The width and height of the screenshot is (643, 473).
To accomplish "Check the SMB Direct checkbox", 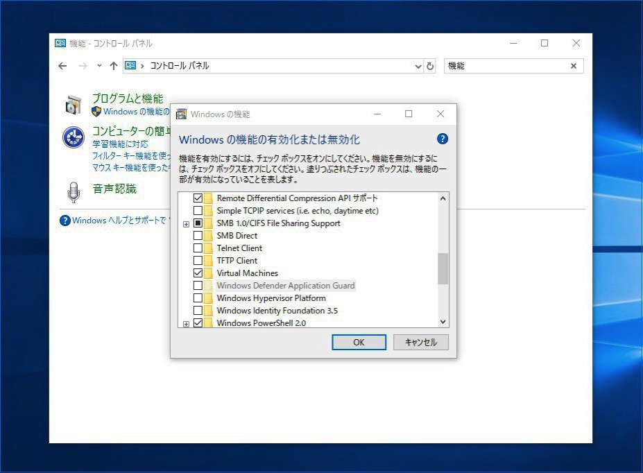I will 198,236.
